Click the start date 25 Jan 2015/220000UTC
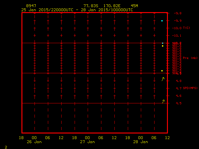The width and height of the screenshot is (199, 149). coord(47,10)
